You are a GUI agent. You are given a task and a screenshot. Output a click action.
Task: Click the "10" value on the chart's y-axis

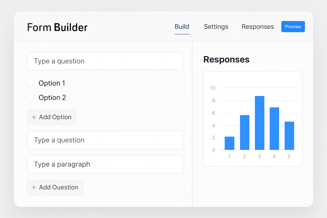pyautogui.click(x=212, y=88)
